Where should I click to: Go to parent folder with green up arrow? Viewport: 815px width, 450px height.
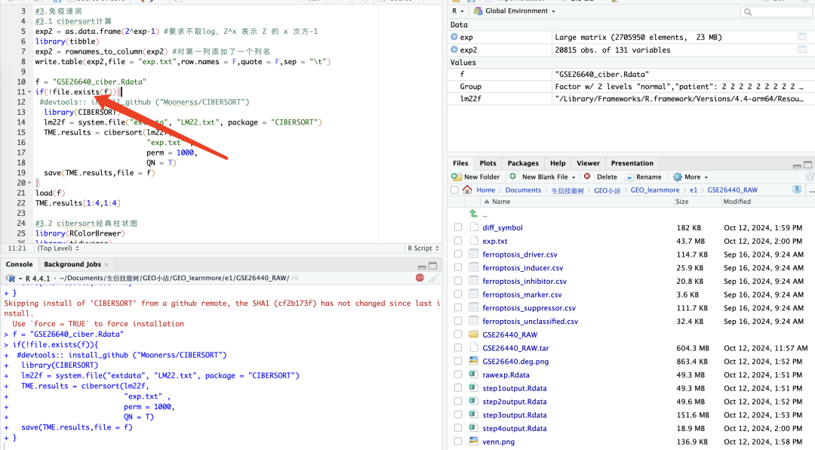click(473, 213)
